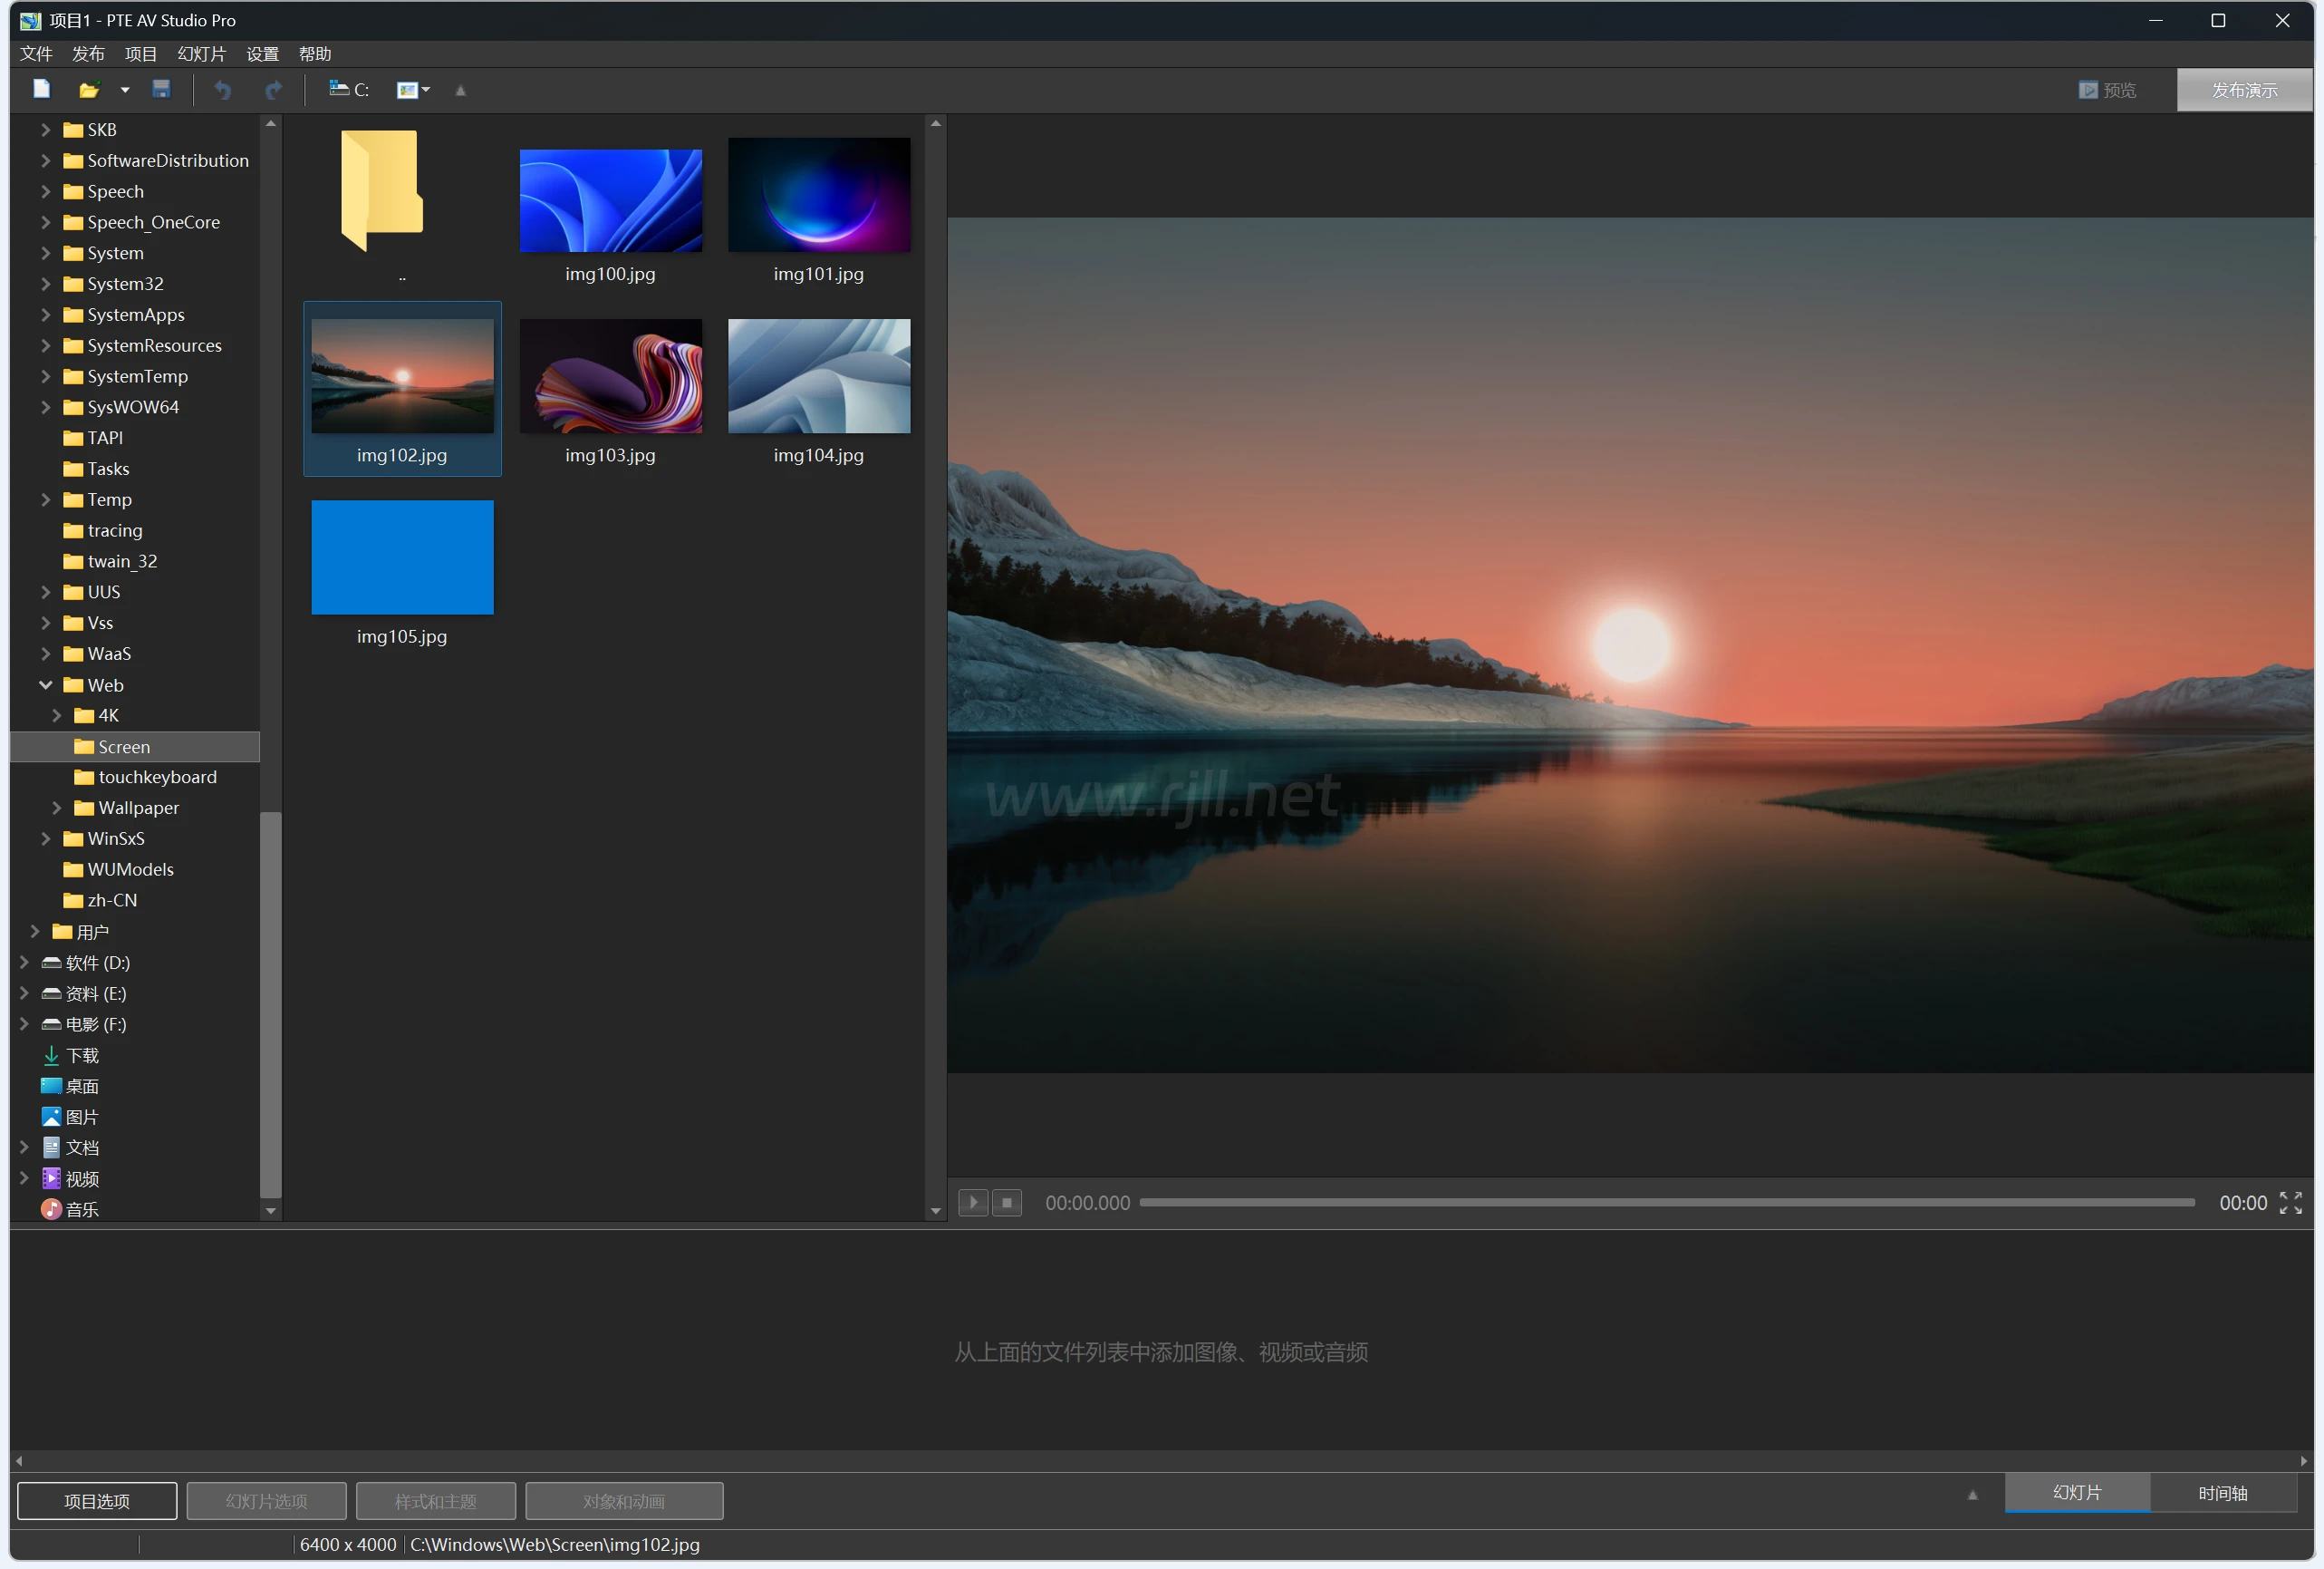2324x1569 pixels.
Task: Click the Open project folder icon
Action: [x=89, y=90]
